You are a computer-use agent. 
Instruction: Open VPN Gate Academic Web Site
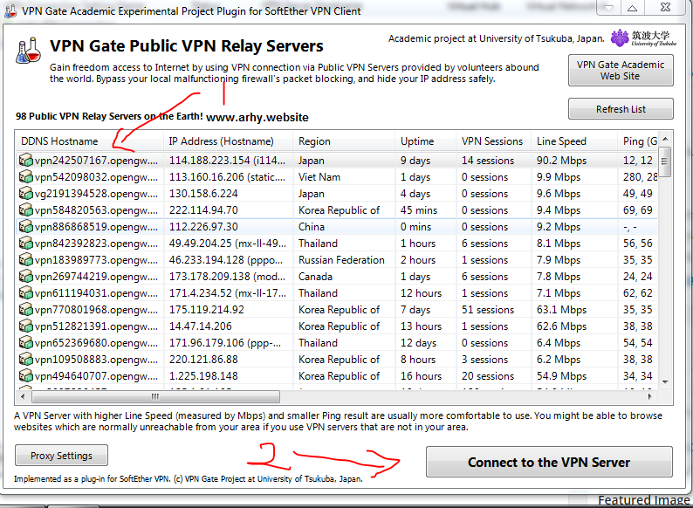click(x=621, y=71)
